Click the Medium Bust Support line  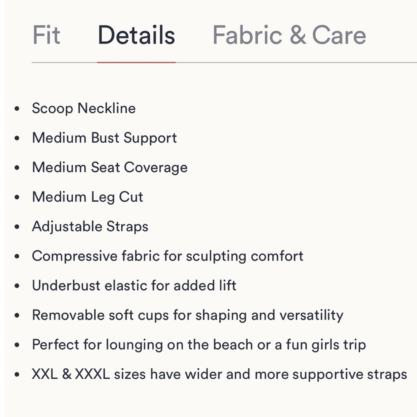click(x=104, y=138)
